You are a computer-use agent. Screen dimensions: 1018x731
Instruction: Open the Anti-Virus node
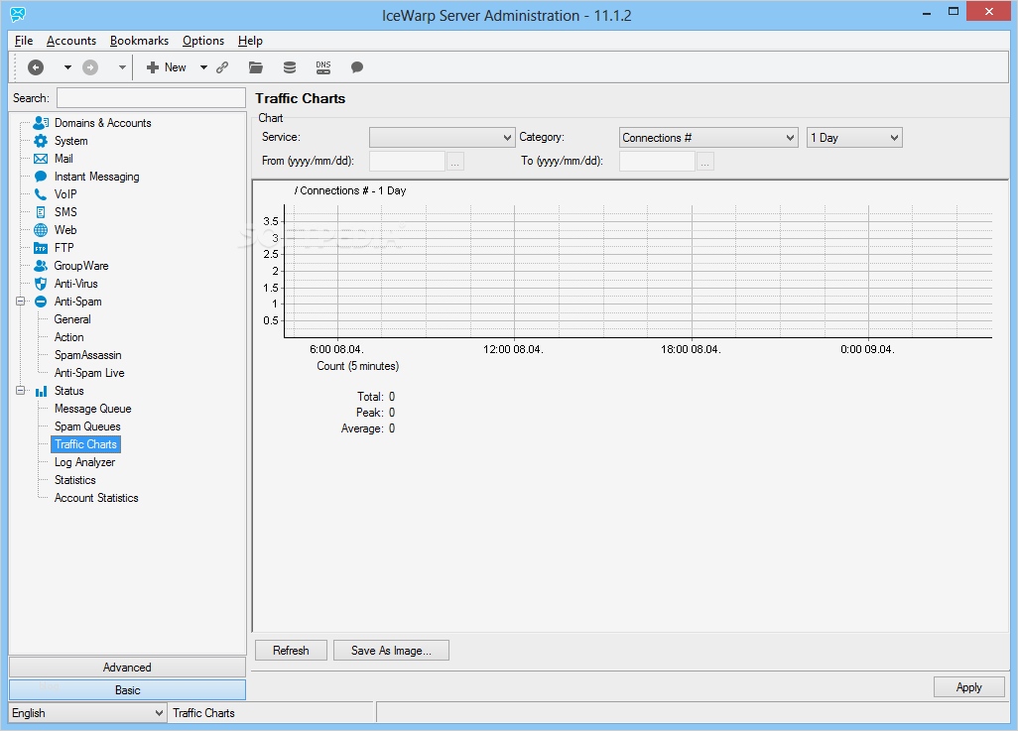75,284
